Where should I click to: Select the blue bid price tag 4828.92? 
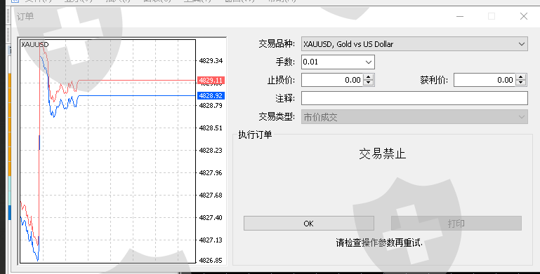pyautogui.click(x=211, y=95)
